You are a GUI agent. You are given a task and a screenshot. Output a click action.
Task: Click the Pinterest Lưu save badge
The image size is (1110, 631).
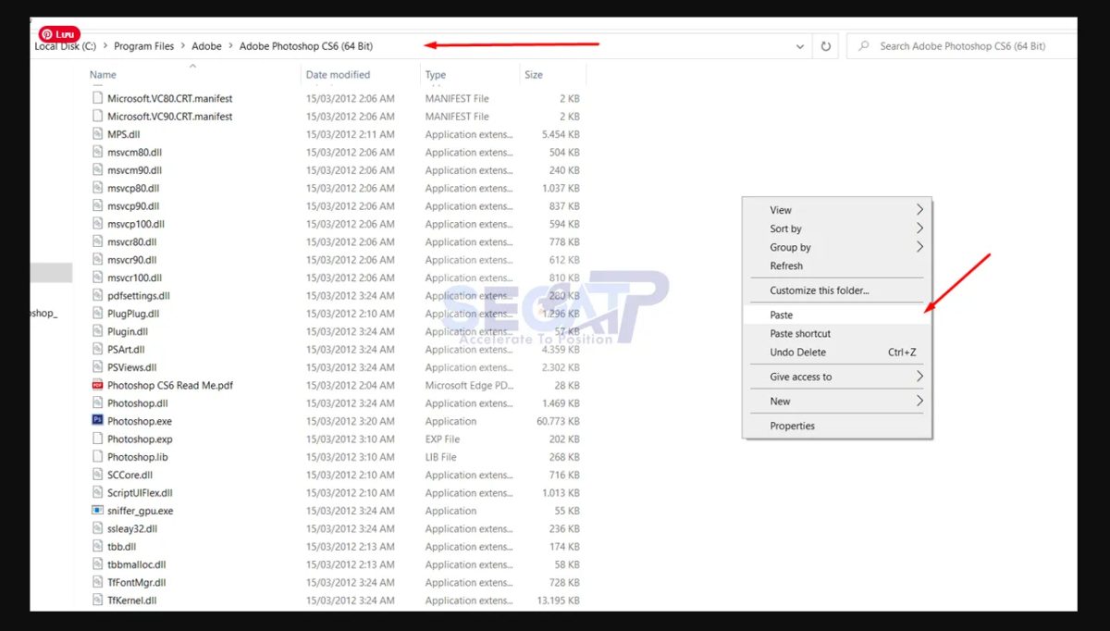(x=59, y=34)
